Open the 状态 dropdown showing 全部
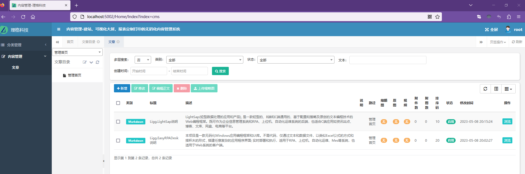The image size is (525, 174). point(296,60)
